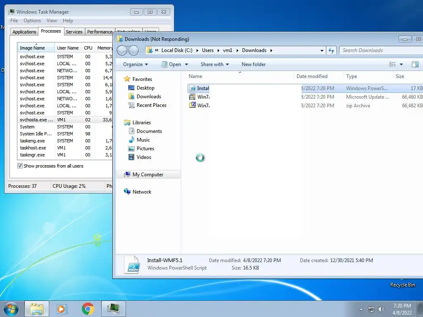This screenshot has width=423, height=317.
Task: Sort files by the Type column header
Action: (x=368, y=76)
